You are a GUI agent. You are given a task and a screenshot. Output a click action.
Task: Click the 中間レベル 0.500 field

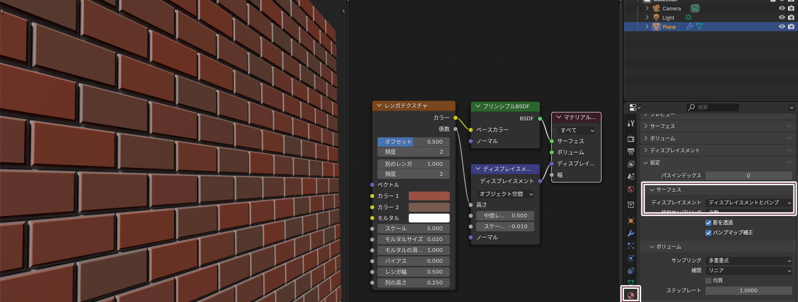(505, 216)
